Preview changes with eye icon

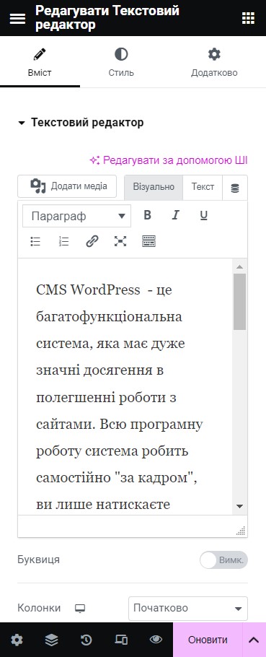(156, 640)
